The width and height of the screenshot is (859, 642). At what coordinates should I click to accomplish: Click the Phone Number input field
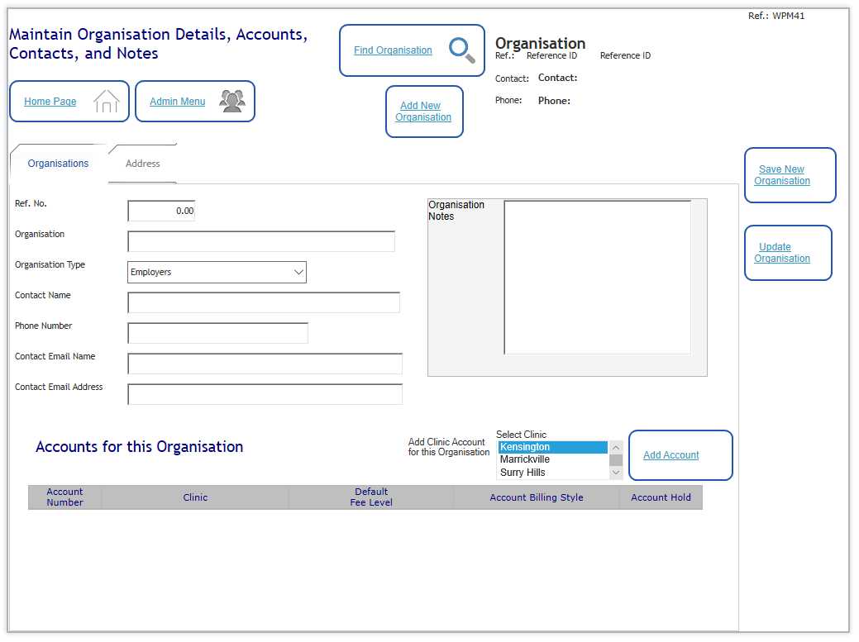point(218,333)
